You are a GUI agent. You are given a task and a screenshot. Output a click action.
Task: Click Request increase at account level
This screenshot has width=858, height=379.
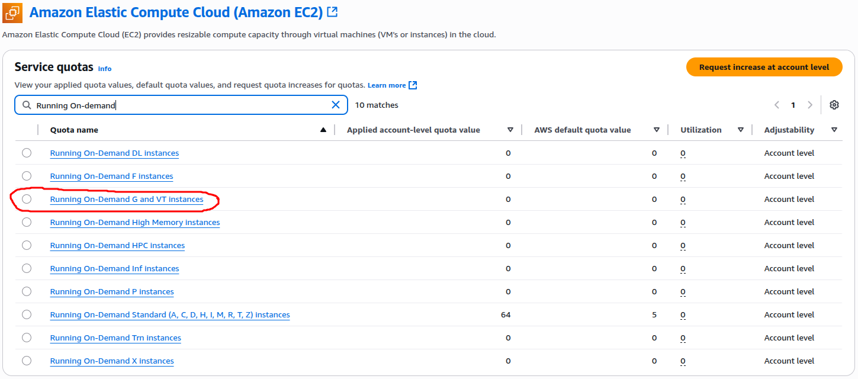(764, 67)
